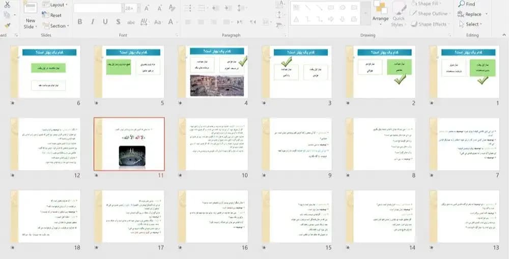Click the Line Spacing icon
The width and height of the screenshot is (509, 259).
point(241,8)
